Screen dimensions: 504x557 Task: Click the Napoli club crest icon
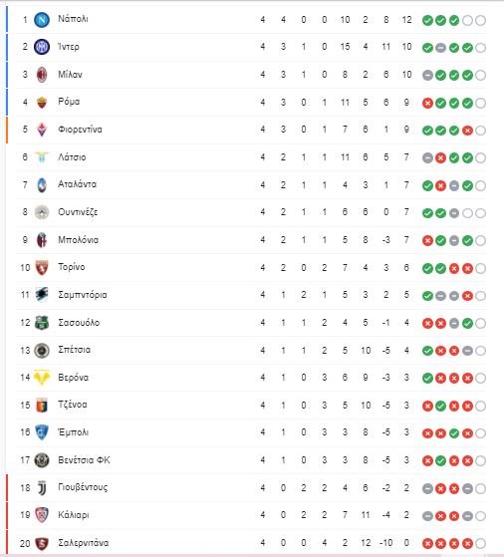click(x=42, y=20)
